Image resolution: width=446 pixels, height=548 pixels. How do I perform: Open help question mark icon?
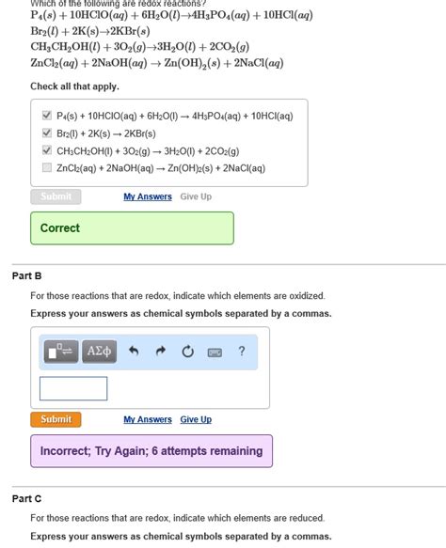tap(242, 351)
